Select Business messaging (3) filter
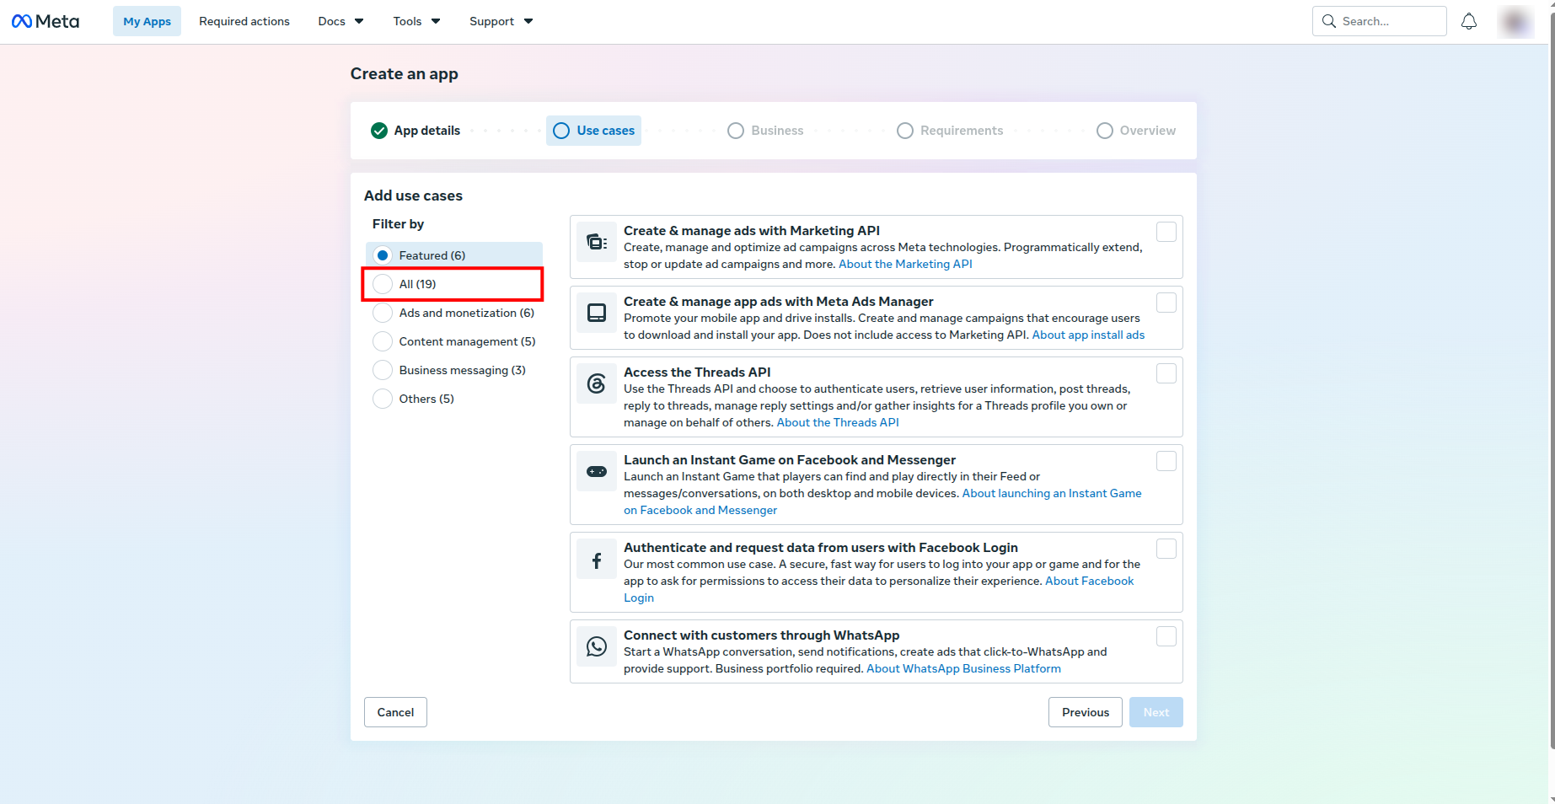Image resolution: width=1555 pixels, height=804 pixels. tap(454, 370)
